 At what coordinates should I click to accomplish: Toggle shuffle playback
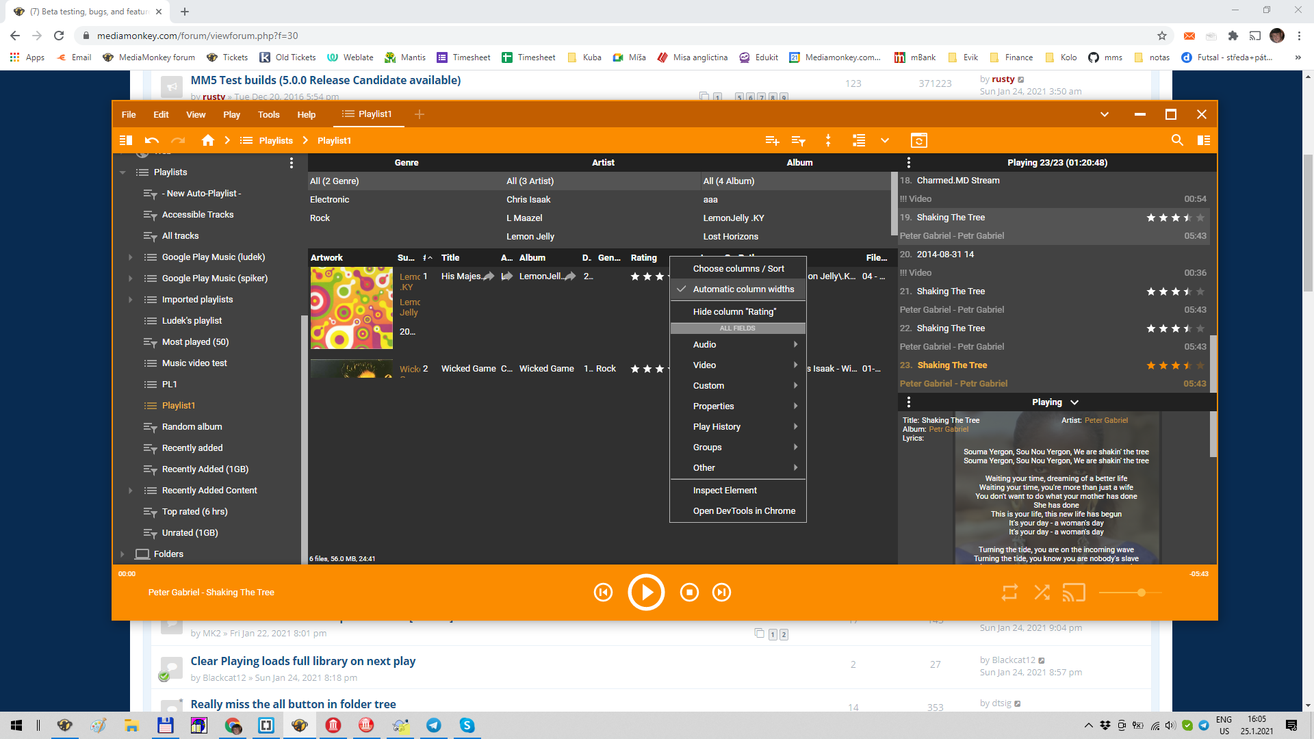click(x=1042, y=593)
